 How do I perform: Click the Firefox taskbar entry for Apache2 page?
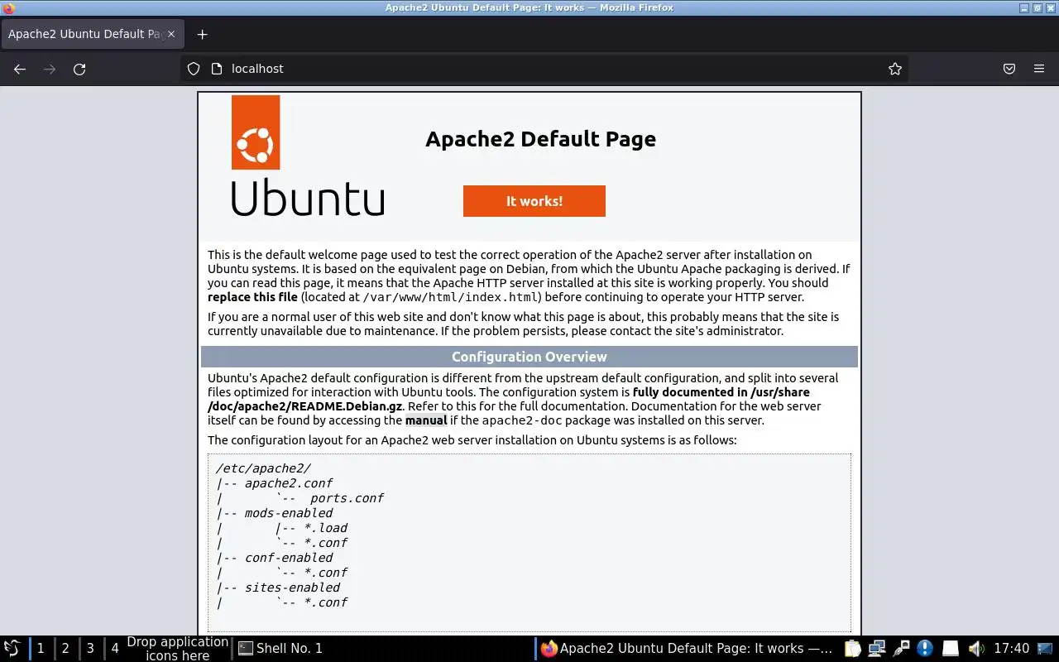pos(687,649)
